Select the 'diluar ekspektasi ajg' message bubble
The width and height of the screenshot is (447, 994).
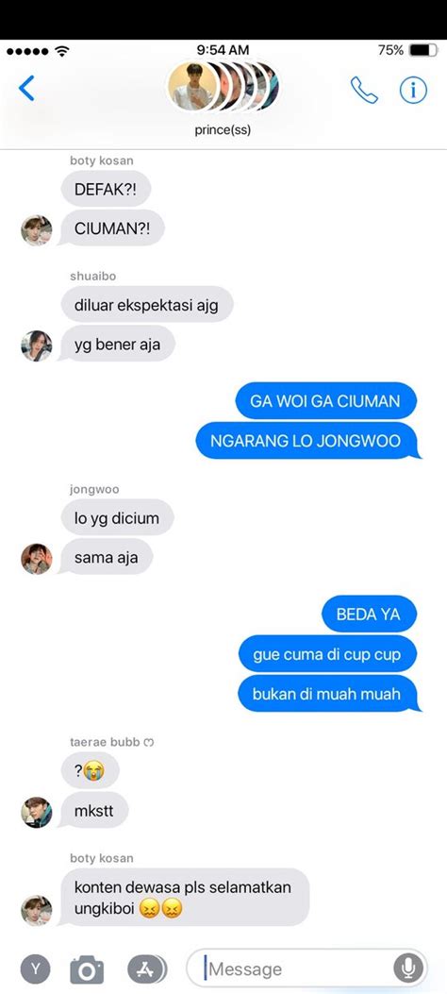tap(147, 305)
